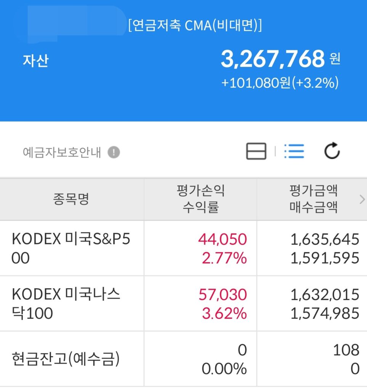This screenshot has height=390, width=367.
Task: Switch to card view layout icon
Action: tap(256, 151)
